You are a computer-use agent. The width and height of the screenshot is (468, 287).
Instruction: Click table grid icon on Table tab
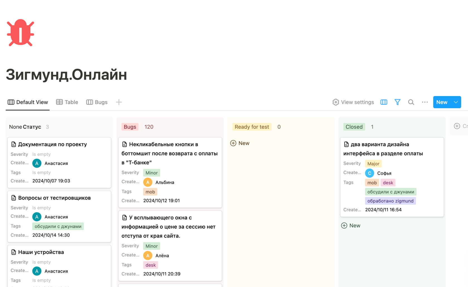(59, 102)
